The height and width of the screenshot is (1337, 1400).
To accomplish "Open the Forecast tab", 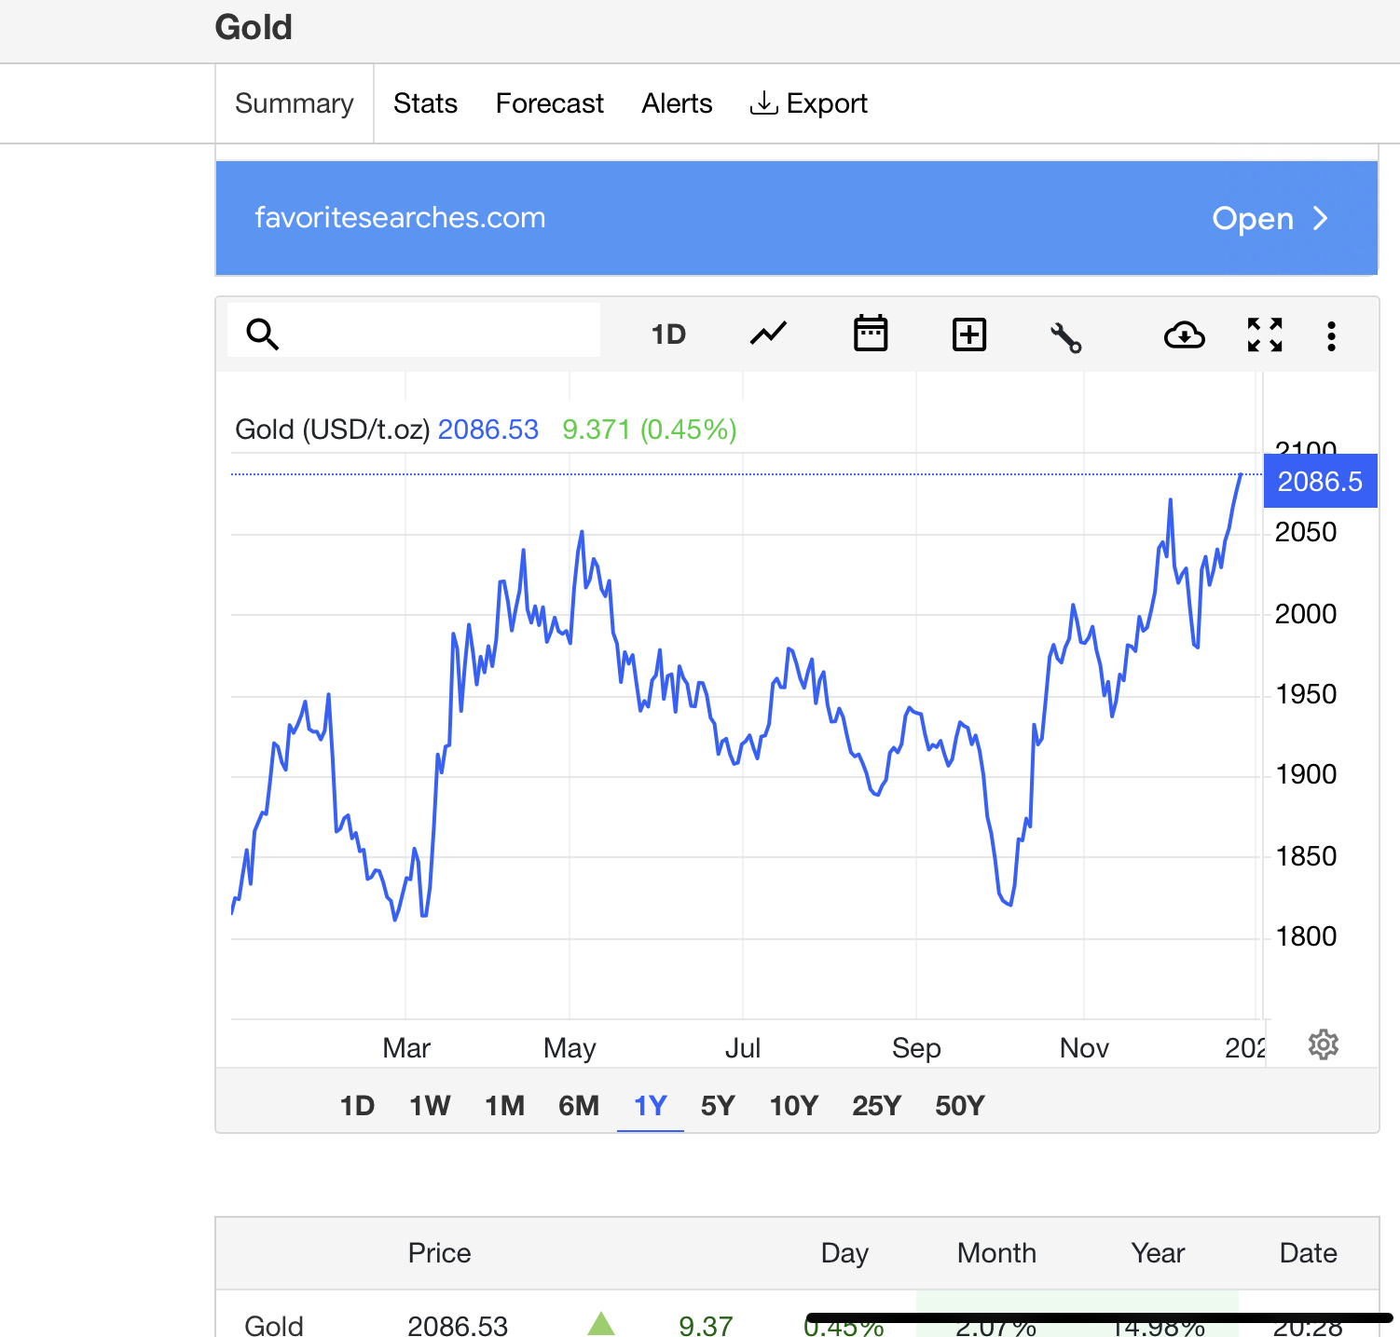I will [x=550, y=103].
